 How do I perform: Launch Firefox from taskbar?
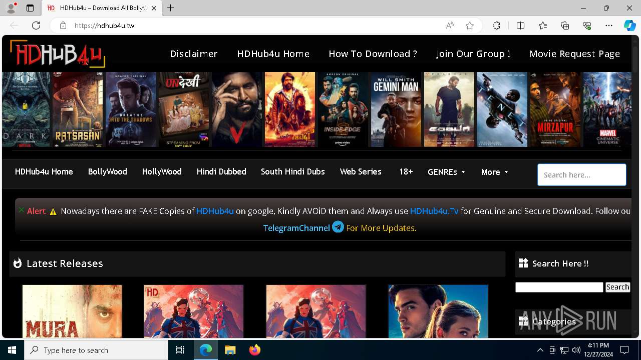click(x=254, y=350)
